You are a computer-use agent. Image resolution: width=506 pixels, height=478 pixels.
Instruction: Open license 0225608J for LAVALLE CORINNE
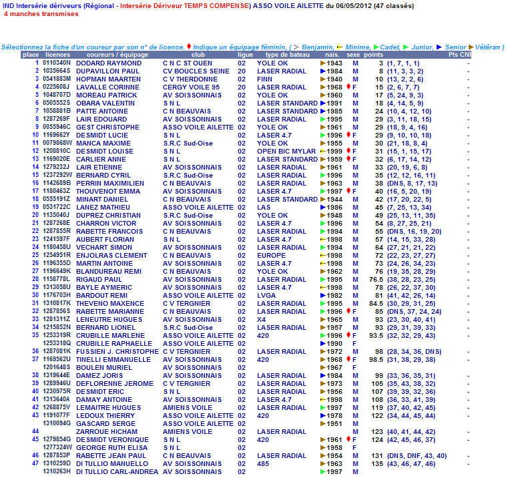57,87
